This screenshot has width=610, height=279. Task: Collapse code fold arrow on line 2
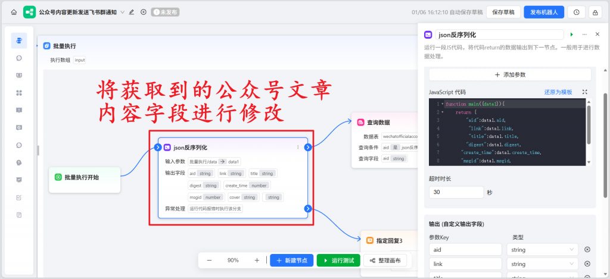click(x=443, y=112)
